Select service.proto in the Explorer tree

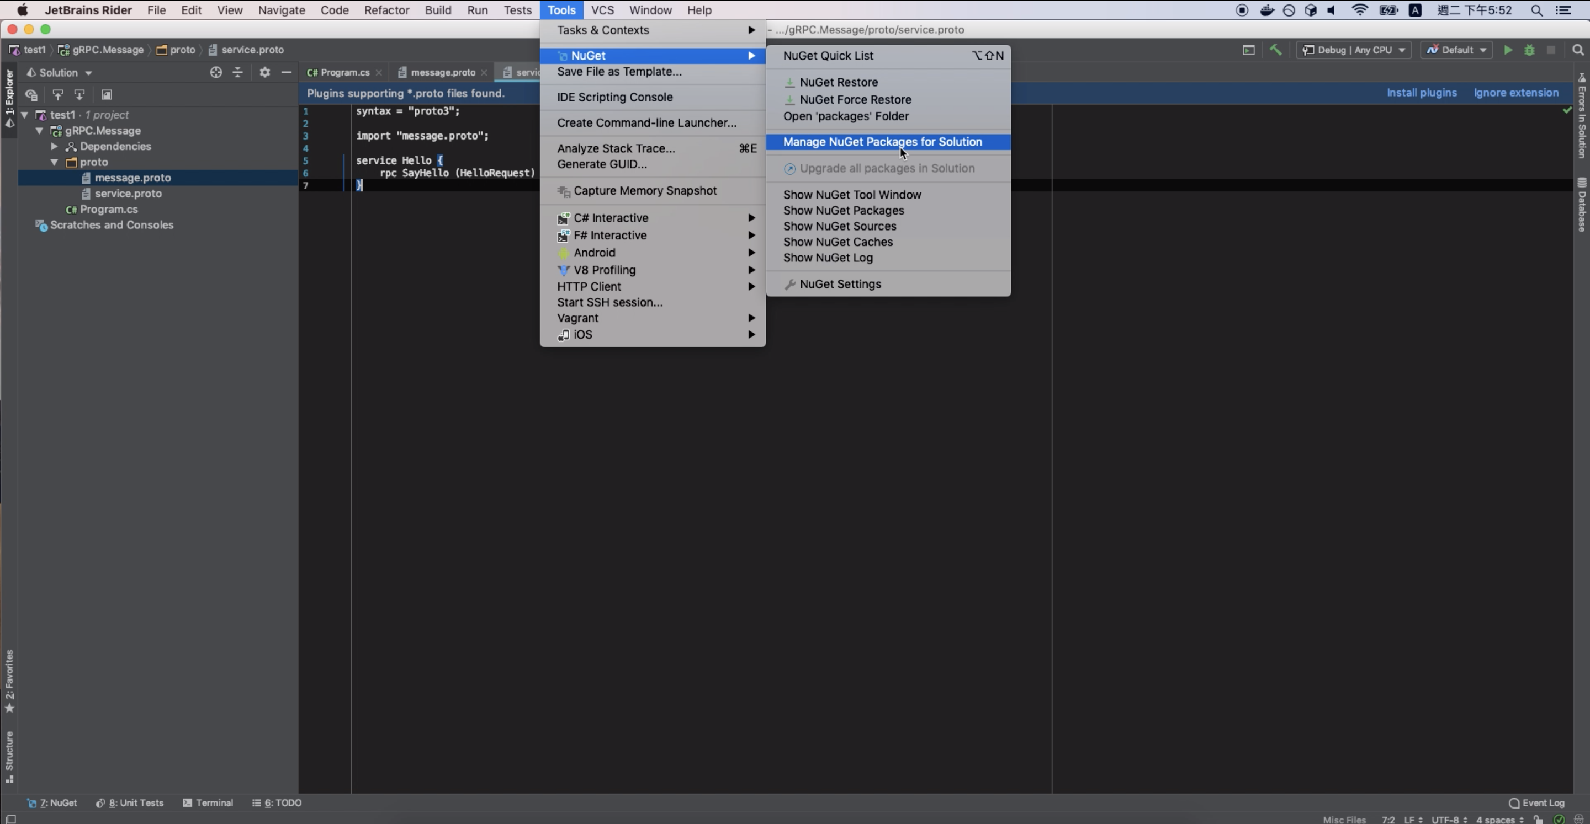(x=128, y=194)
